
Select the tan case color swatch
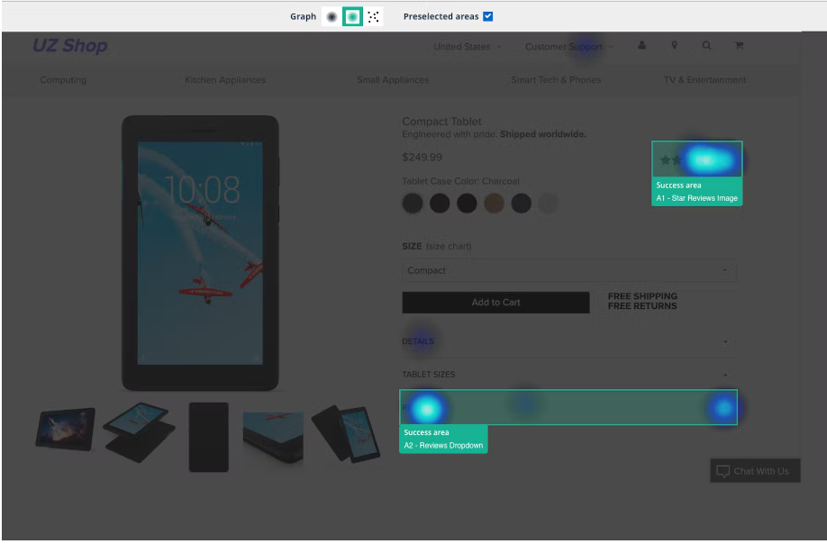[495, 203]
